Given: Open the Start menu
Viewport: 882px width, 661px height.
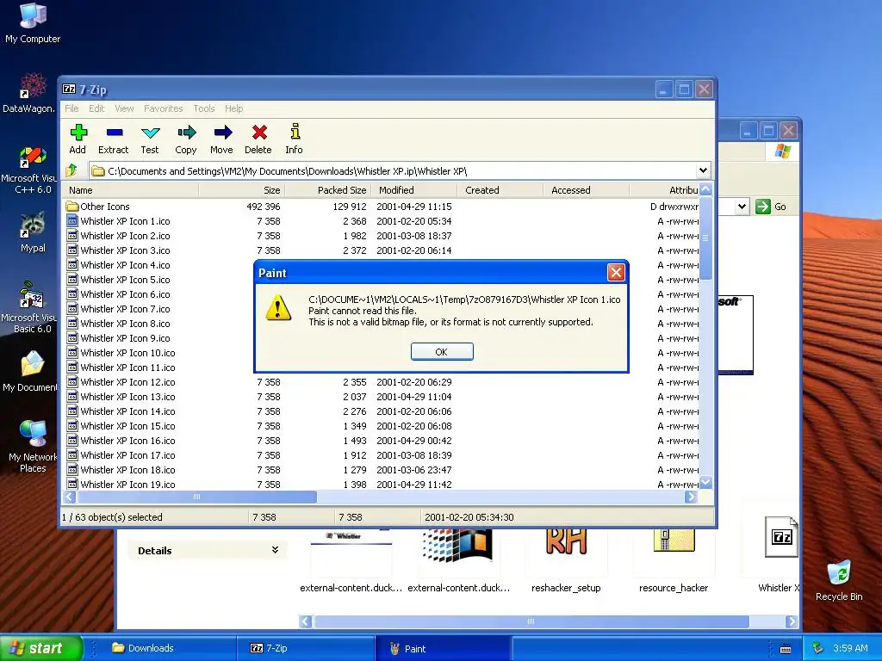Looking at the screenshot, I should (40, 648).
